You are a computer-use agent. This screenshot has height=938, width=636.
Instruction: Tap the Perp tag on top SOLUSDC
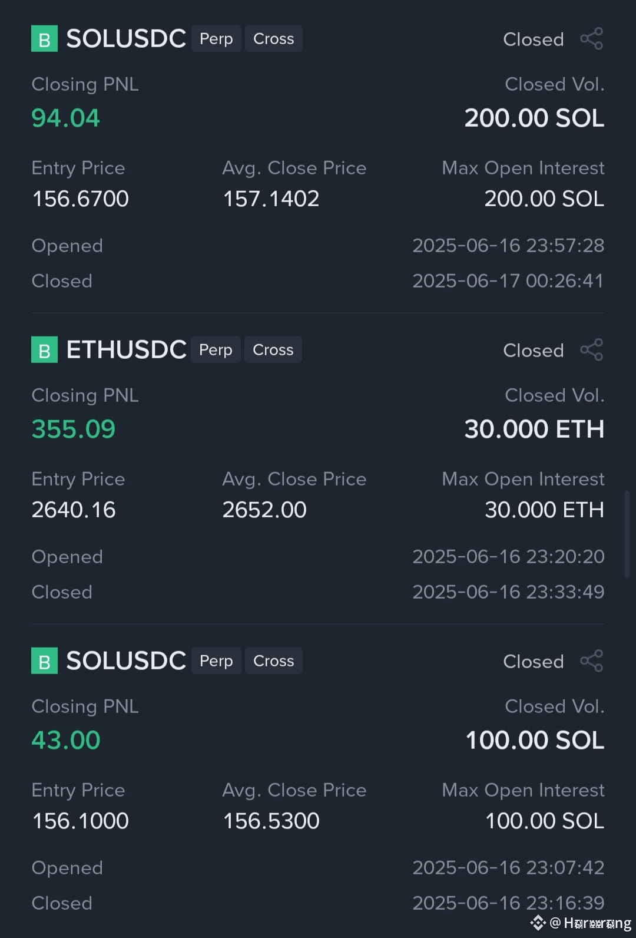[x=216, y=39]
